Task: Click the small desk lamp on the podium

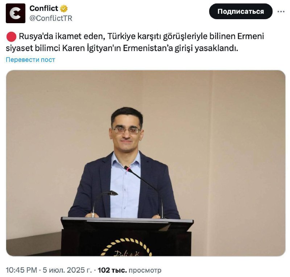Action: (x=104, y=202)
